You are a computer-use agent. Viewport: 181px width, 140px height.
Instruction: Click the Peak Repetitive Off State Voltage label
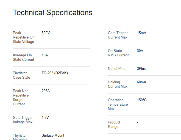[24, 37]
